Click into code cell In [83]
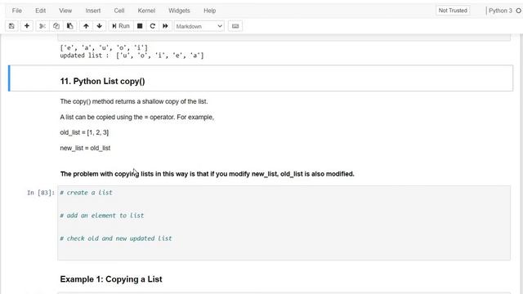The width and height of the screenshot is (523, 294). tap(284, 223)
